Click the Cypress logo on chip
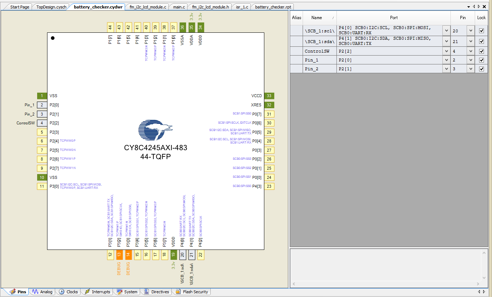This screenshot has height=297, width=492. (156, 130)
